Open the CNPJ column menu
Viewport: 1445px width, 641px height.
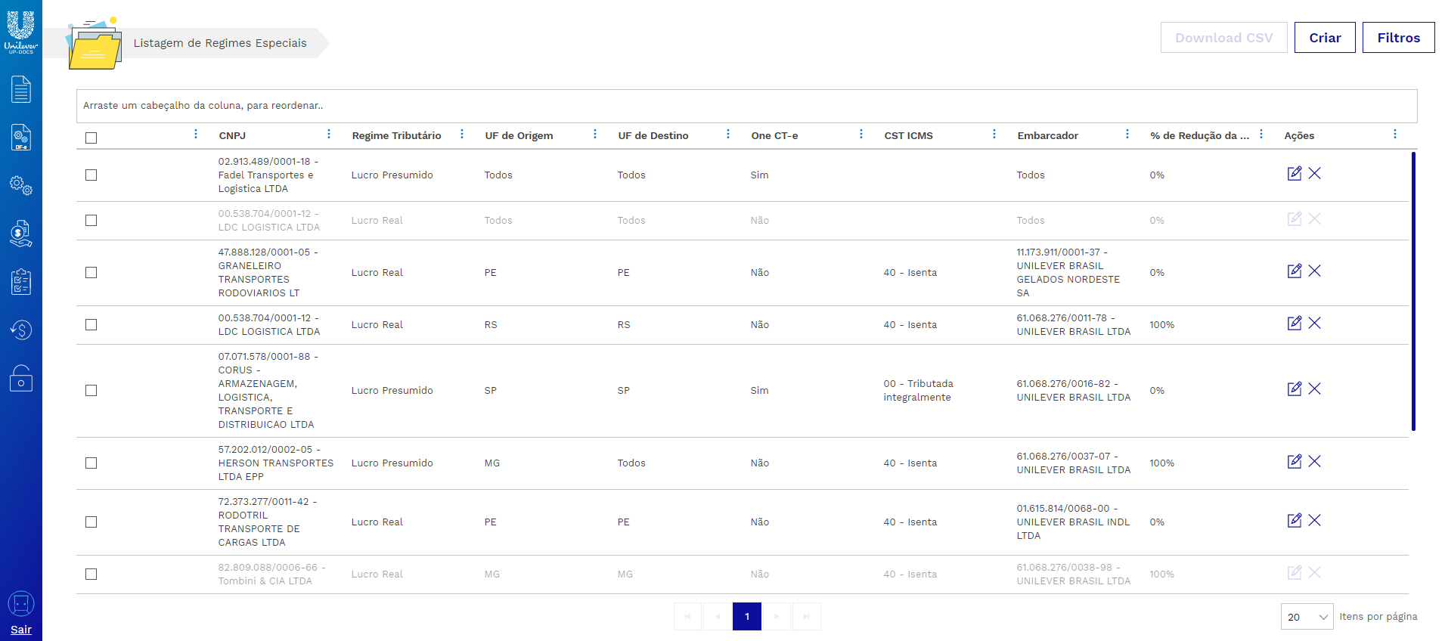pyautogui.click(x=329, y=135)
